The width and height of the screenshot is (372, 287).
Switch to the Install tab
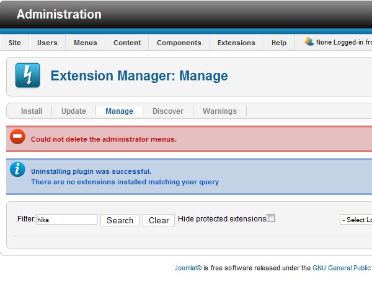point(32,111)
